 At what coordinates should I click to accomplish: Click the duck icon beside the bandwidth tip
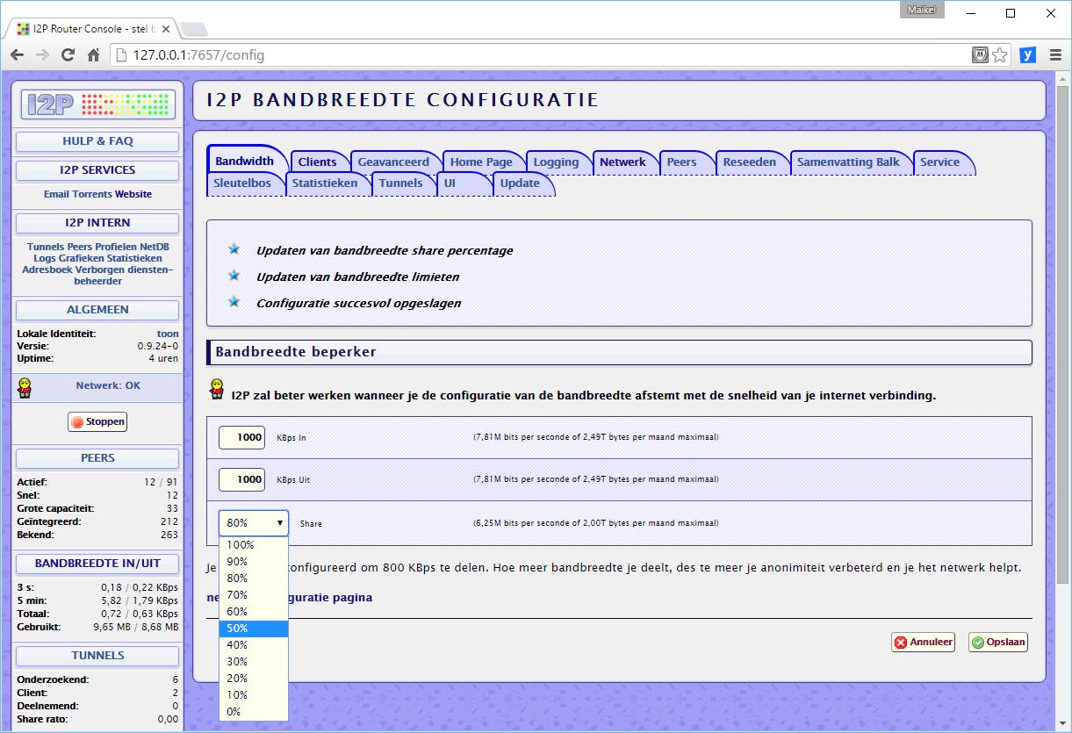[x=215, y=390]
